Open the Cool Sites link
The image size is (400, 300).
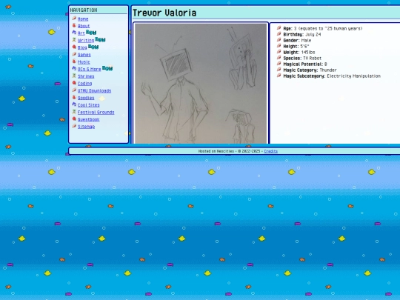click(88, 105)
